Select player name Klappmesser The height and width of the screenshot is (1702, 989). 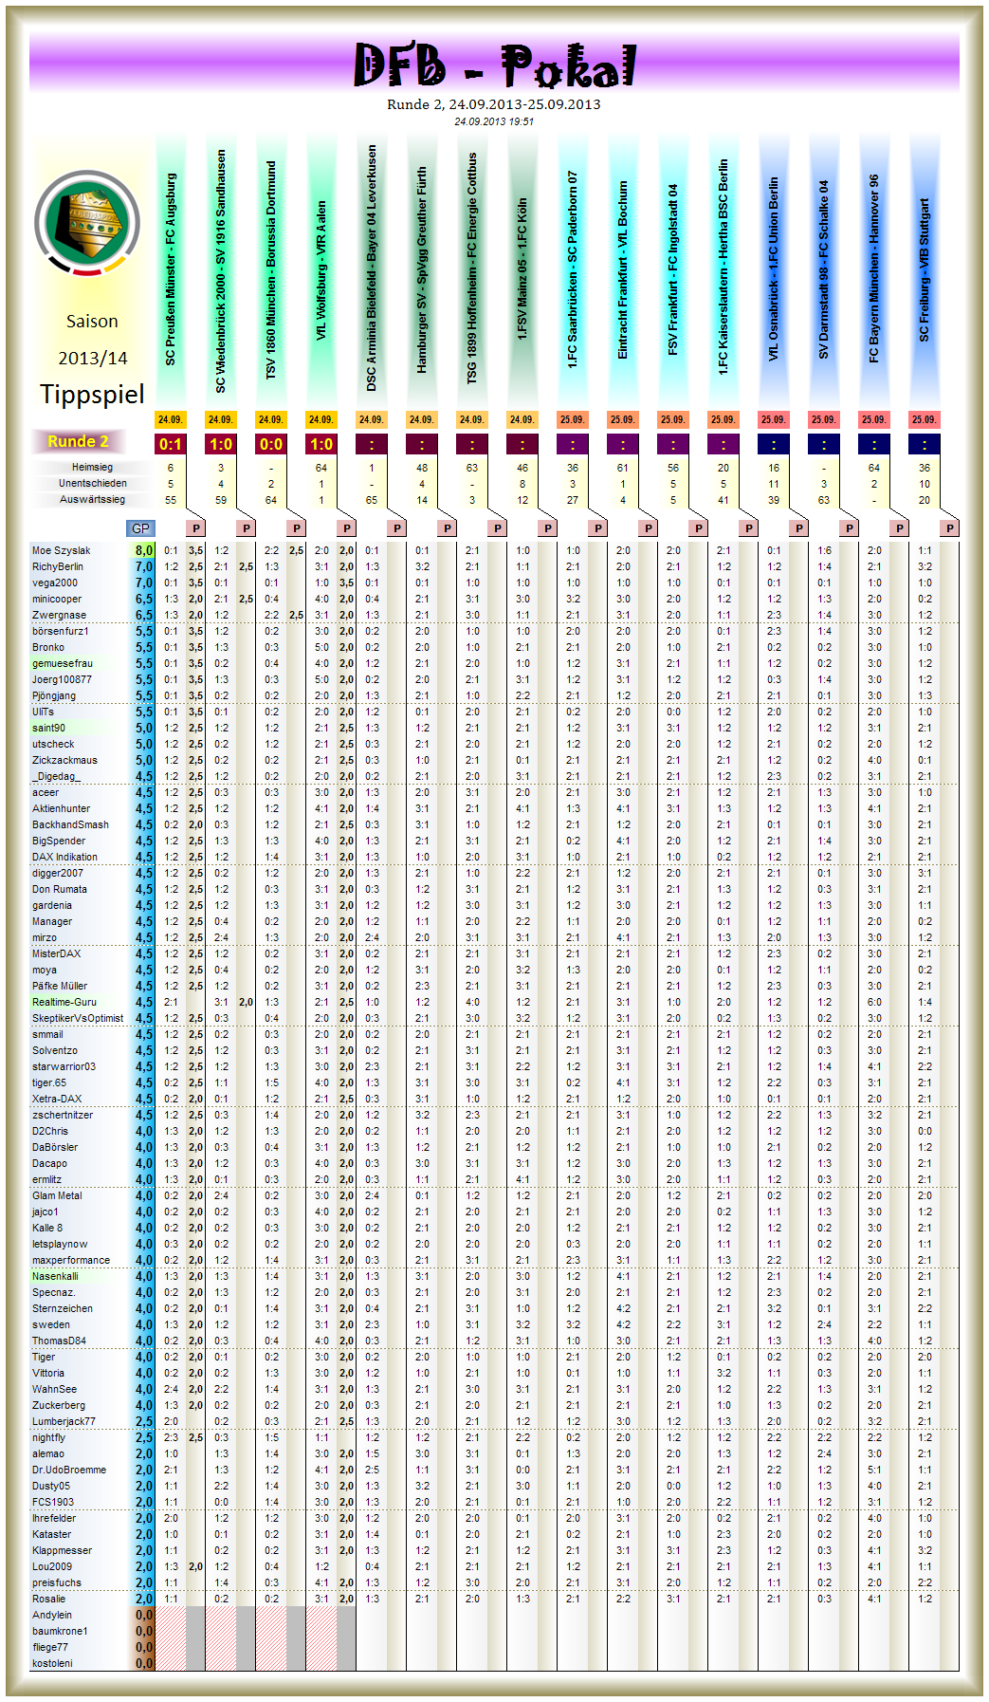62,1550
